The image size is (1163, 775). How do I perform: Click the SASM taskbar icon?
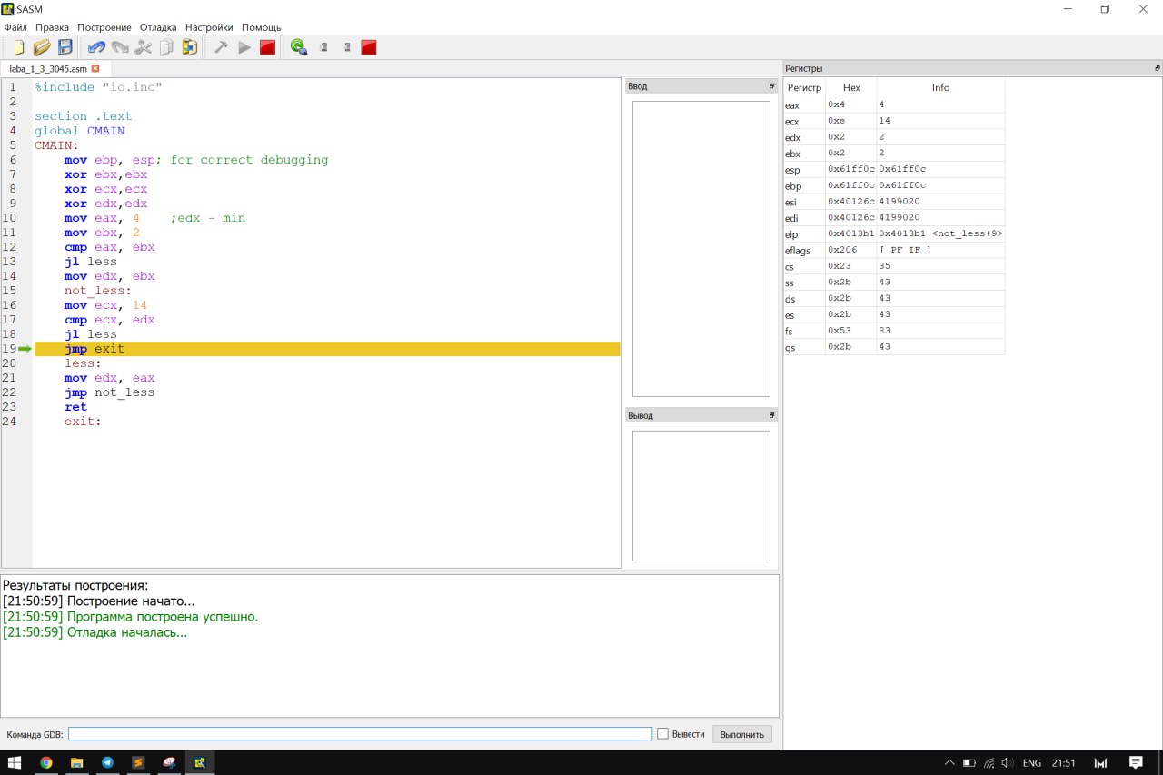pyautogui.click(x=200, y=762)
